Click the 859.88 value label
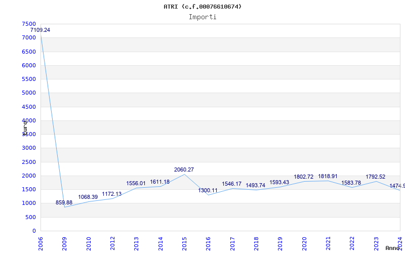405x253 pixels. click(64, 203)
